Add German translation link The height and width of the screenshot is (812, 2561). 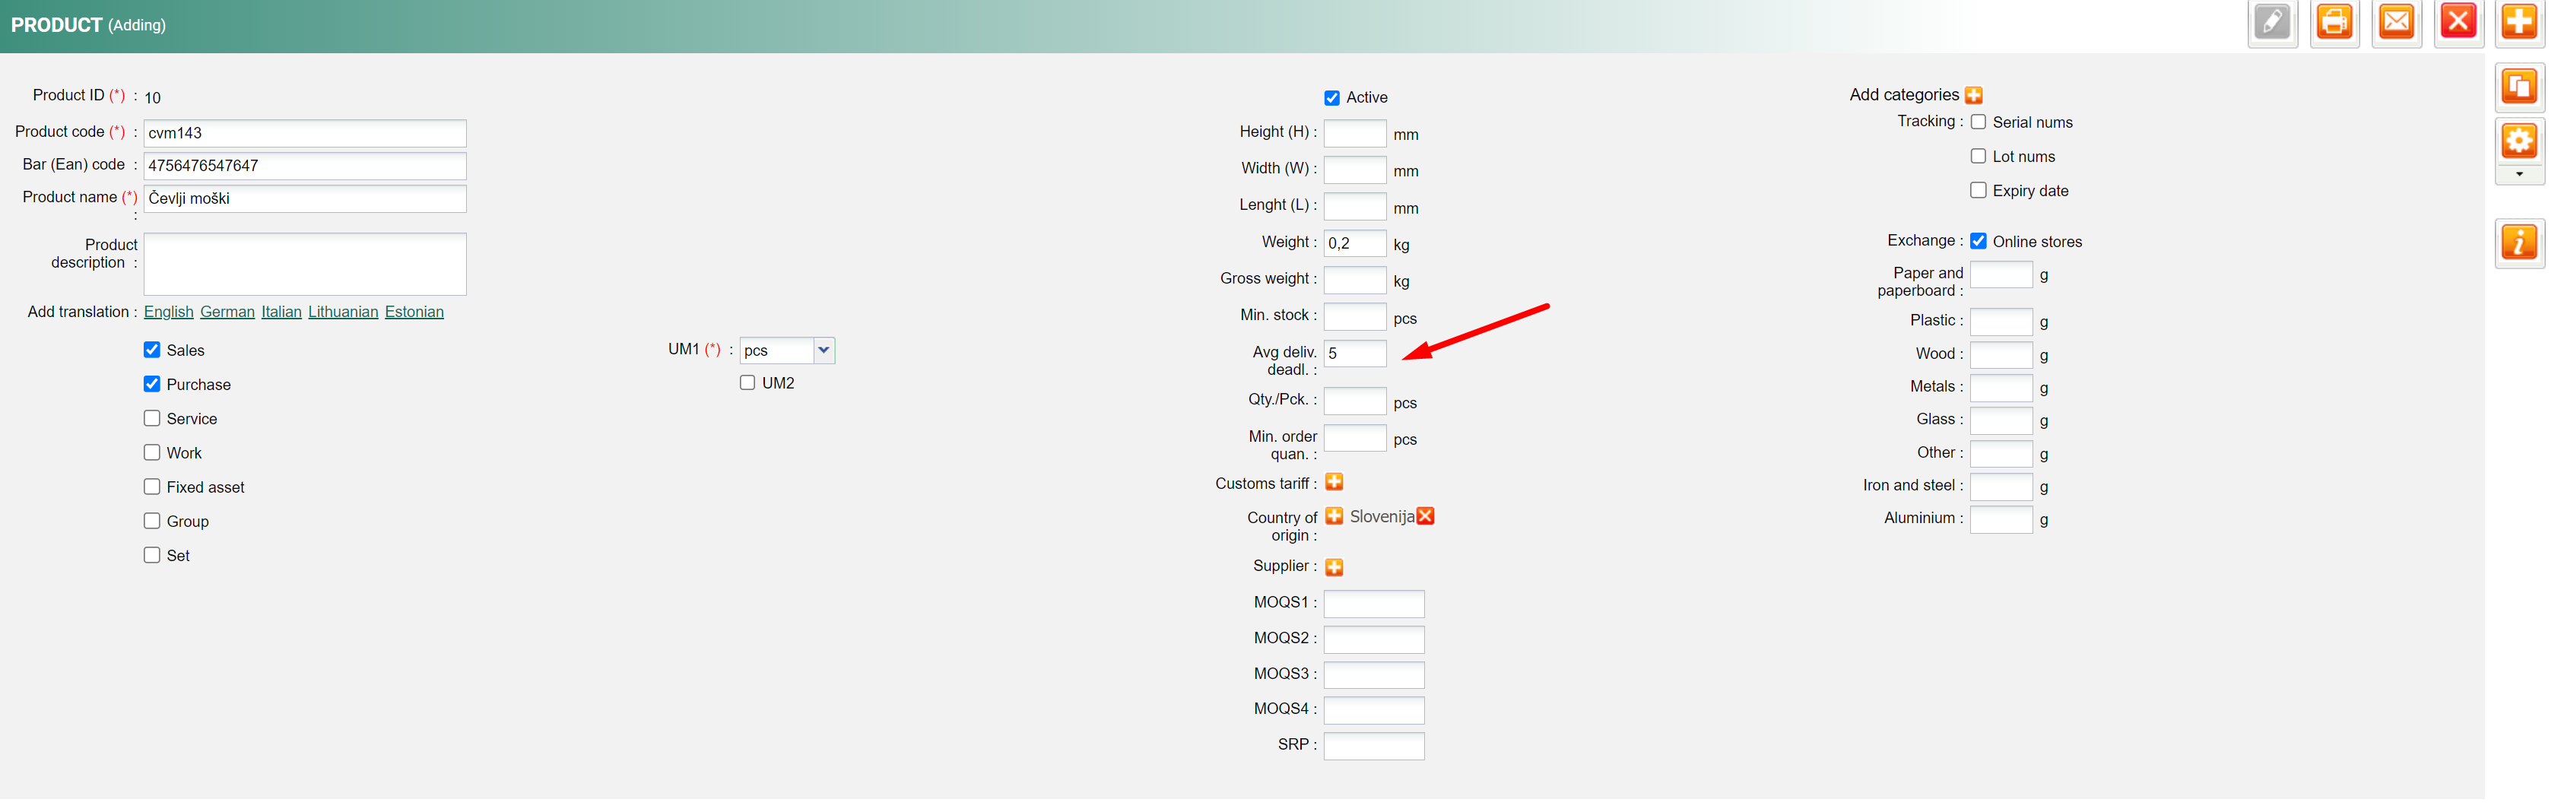[x=227, y=312]
